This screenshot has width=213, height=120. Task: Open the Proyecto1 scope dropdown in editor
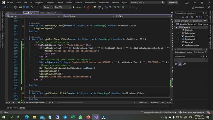33,16
